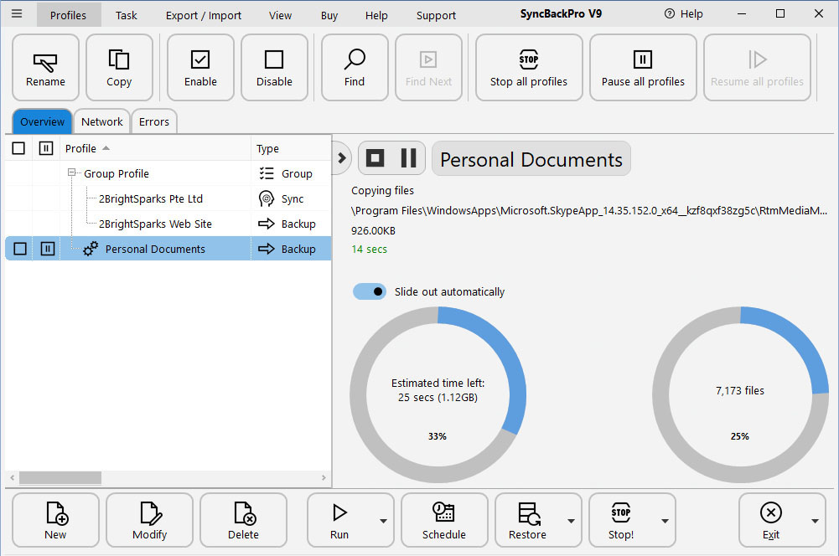Click the Find Next toolbar button

pos(428,67)
